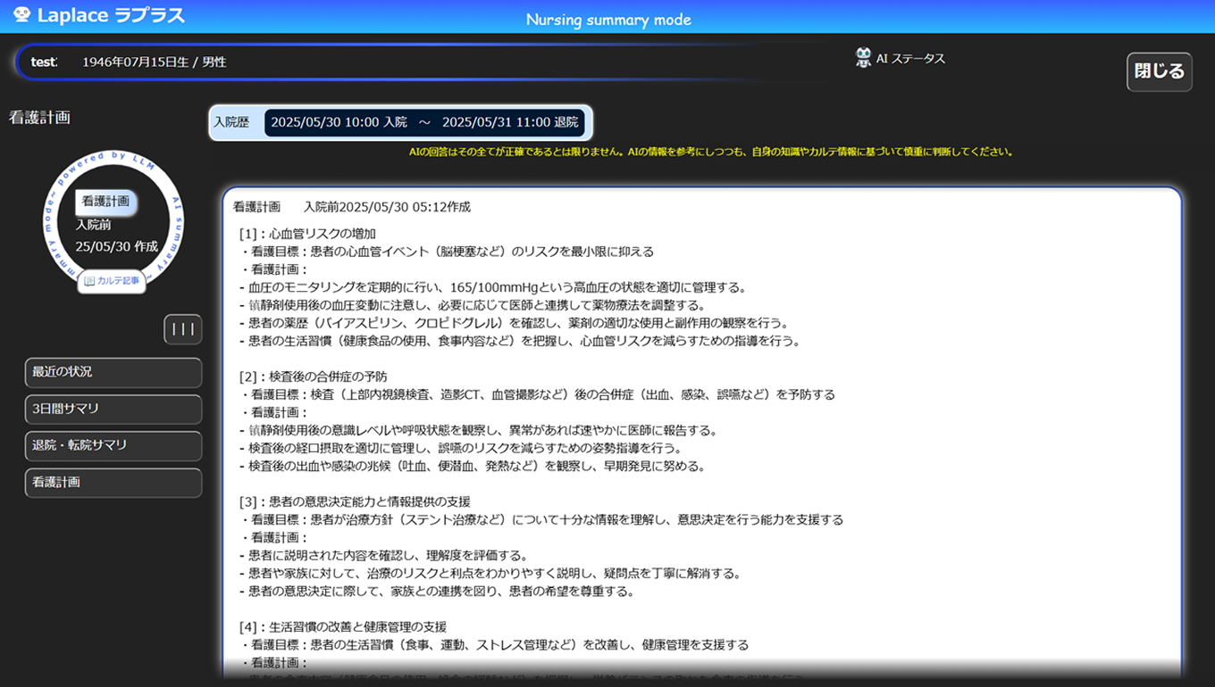Click the highlighted 看護計画 chip inside circle
The height and width of the screenshot is (687, 1215).
click(105, 202)
